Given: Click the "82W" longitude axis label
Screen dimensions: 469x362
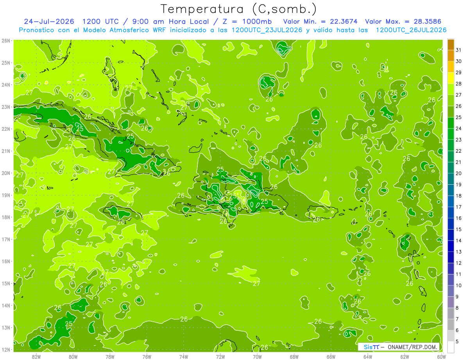Looking at the screenshot, I should click(36, 357).
